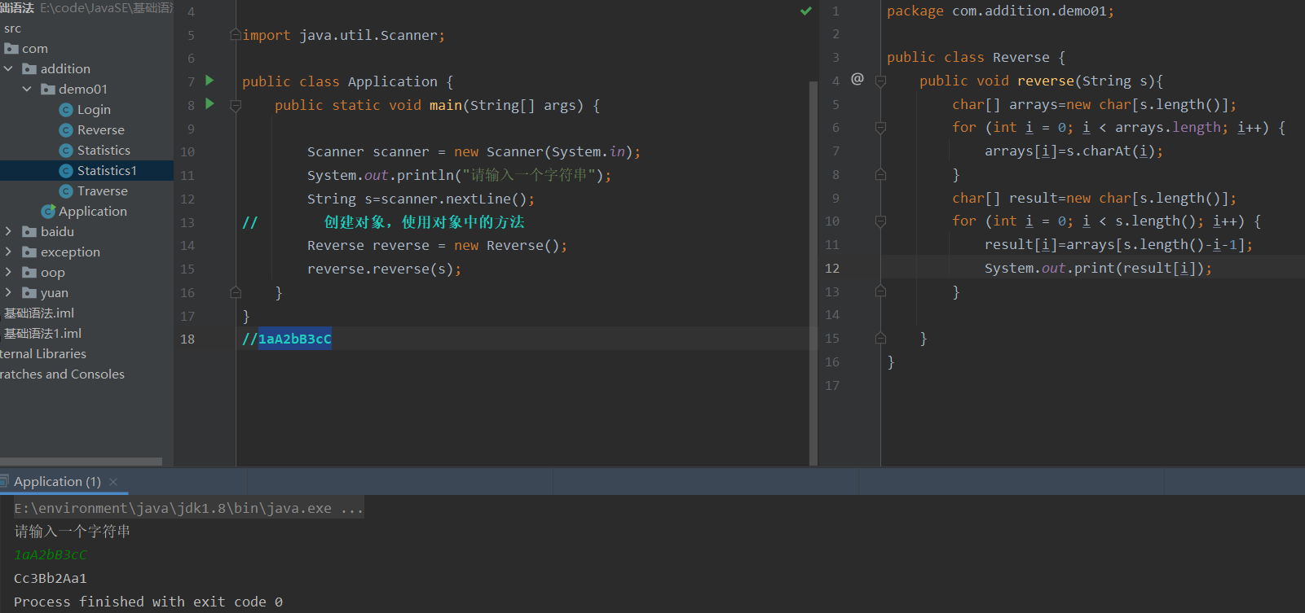Click the Traverse class icon
This screenshot has width=1305, height=613.
click(66, 191)
